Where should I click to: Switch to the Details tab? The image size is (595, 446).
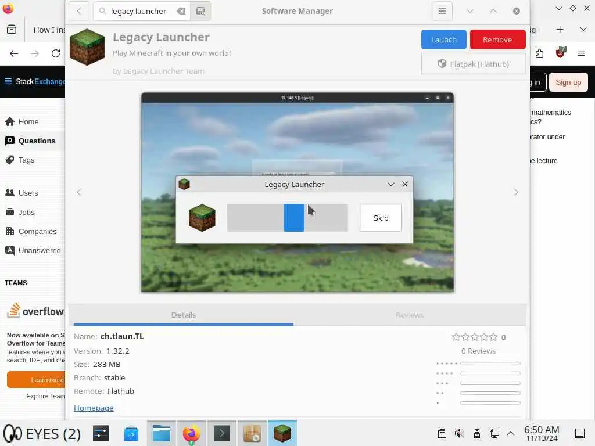click(x=183, y=315)
